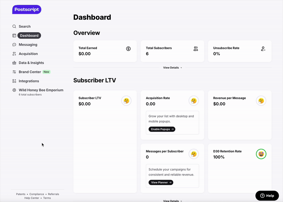Click the Acquisition people icon
Image resolution: width=283 pixels, height=202 pixels.
(14, 54)
